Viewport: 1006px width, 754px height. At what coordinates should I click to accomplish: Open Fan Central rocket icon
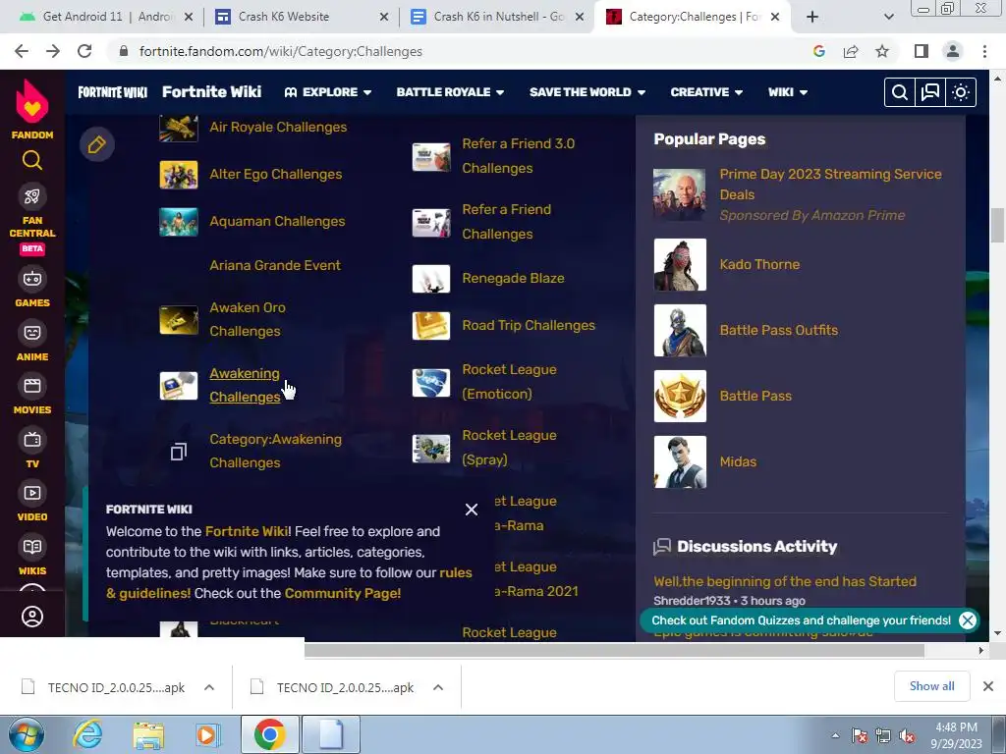(32, 196)
